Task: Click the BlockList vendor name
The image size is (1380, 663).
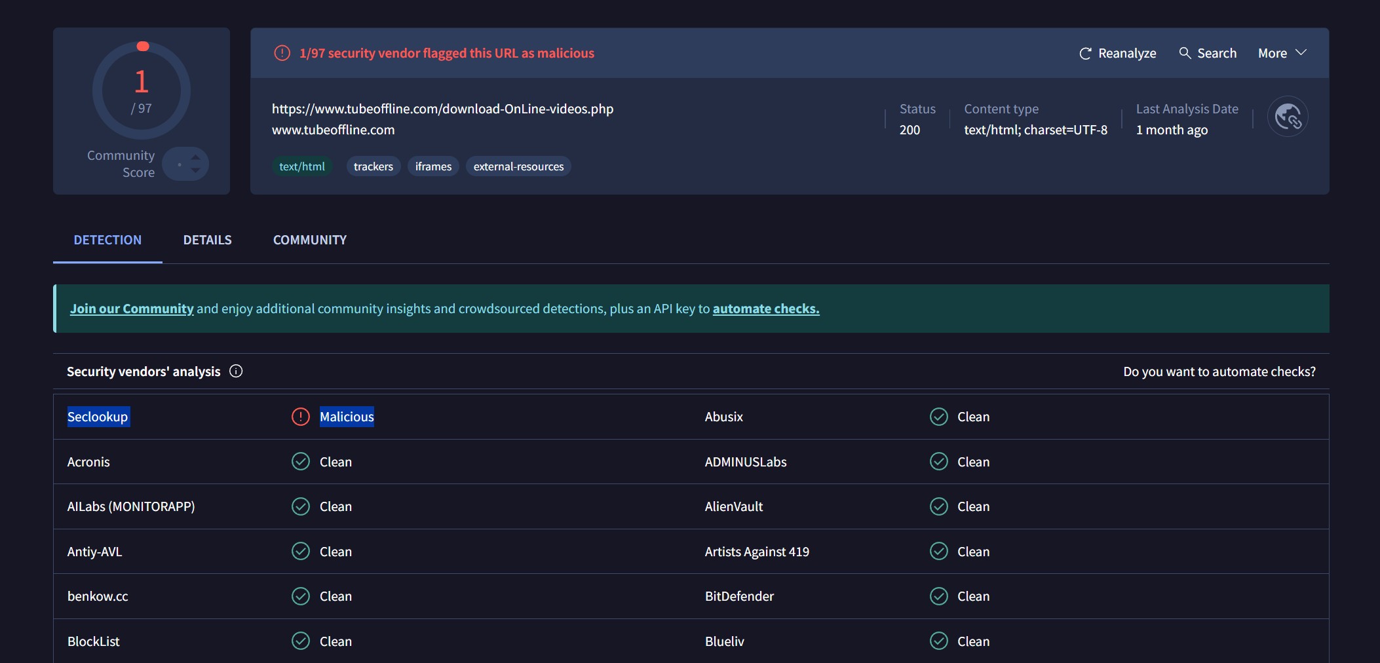Action: (x=94, y=641)
